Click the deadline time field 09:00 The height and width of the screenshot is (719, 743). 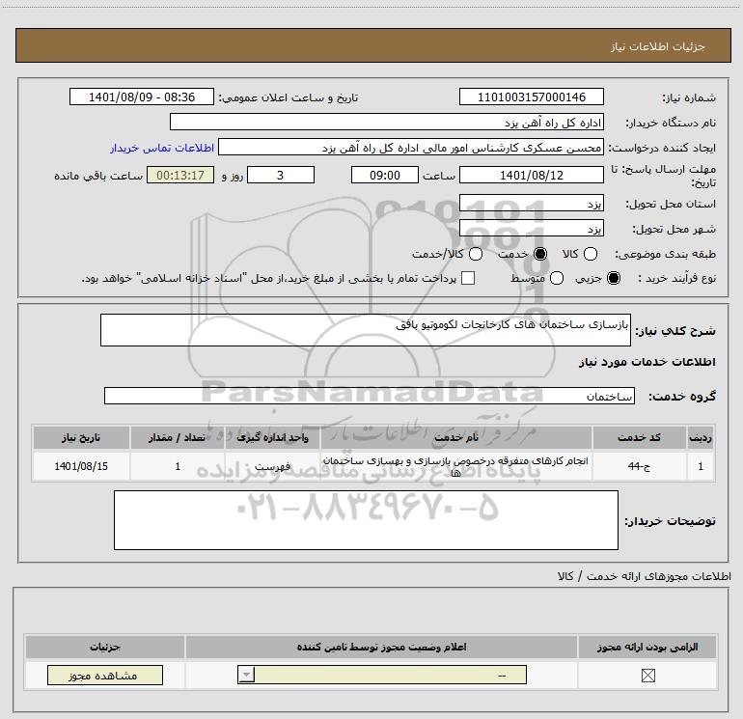[x=385, y=175]
